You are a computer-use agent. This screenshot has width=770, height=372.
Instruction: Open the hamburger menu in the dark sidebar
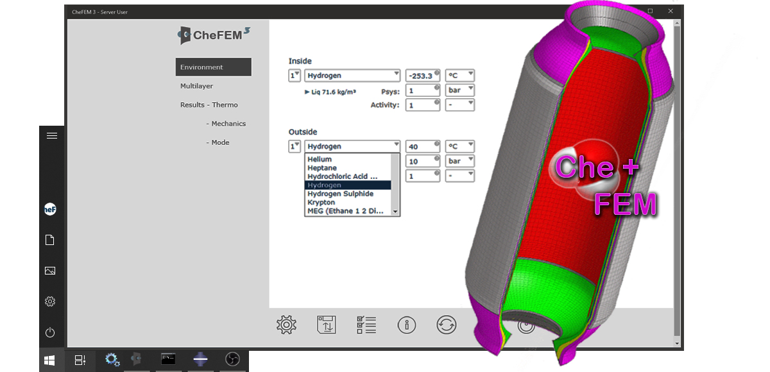tap(52, 135)
